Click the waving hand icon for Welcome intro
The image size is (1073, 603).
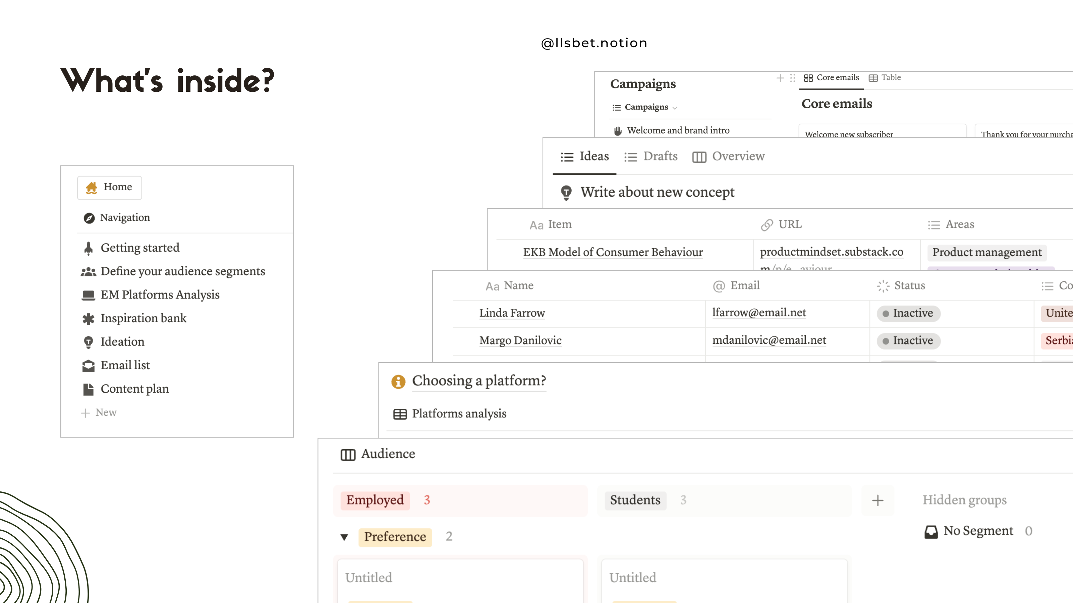pos(618,131)
